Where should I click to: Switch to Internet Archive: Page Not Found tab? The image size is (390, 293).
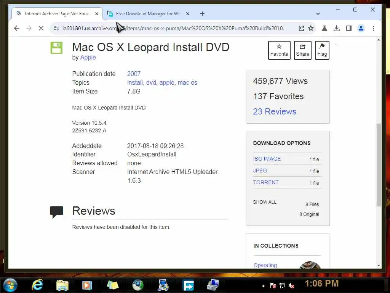tap(57, 14)
